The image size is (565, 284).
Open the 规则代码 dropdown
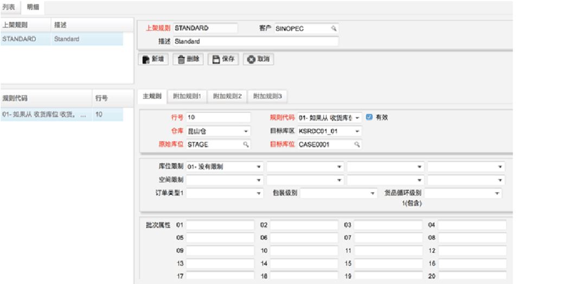pos(358,118)
